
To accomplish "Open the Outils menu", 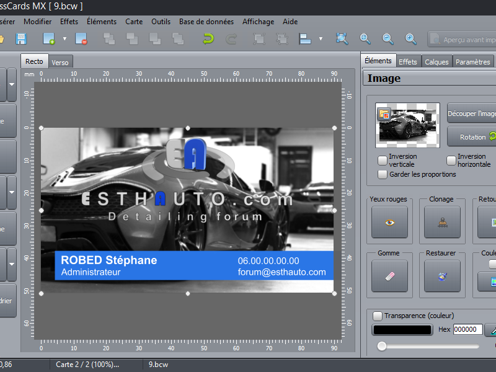I will coord(161,22).
